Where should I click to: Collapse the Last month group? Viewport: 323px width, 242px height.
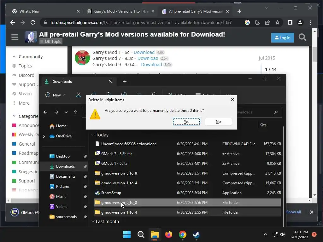click(93, 222)
